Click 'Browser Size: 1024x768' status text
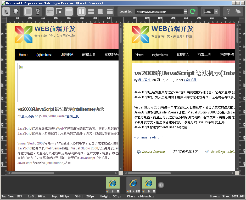The height and width of the screenshot is (200, 246). coord(227,196)
